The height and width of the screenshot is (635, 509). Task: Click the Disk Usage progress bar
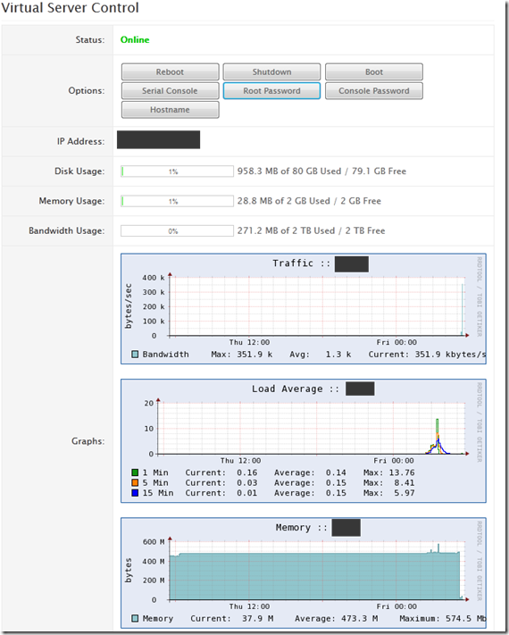click(x=177, y=171)
